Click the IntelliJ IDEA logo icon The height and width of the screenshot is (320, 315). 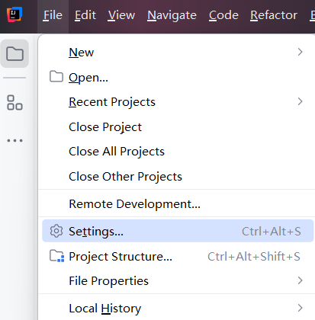click(x=14, y=14)
